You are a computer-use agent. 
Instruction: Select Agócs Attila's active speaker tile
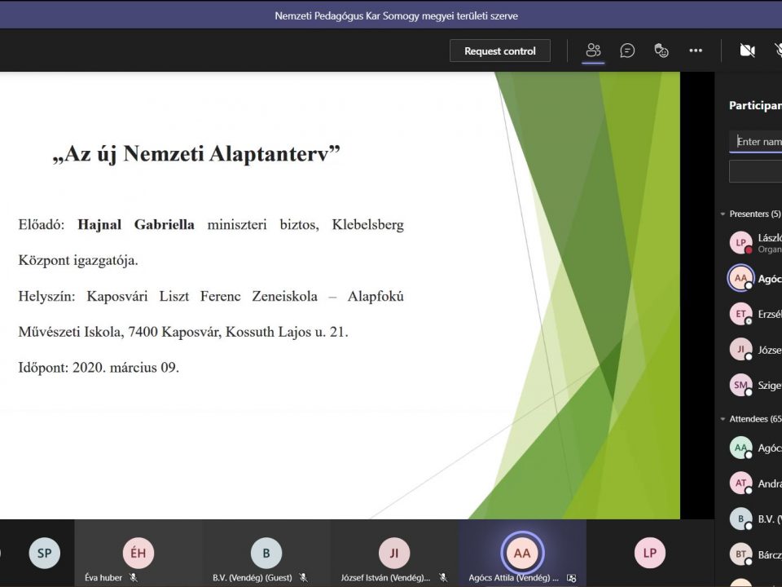point(521,554)
